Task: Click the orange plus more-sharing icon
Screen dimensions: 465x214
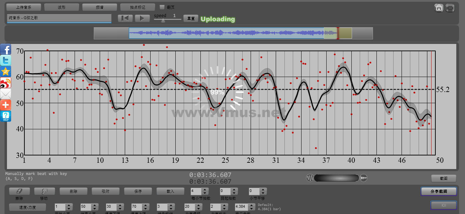Action: click(x=6, y=105)
